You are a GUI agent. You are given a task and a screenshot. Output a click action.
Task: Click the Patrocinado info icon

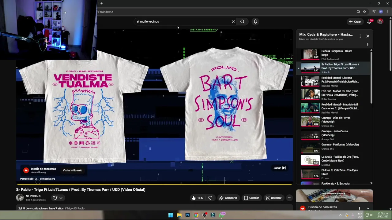click(x=36, y=179)
